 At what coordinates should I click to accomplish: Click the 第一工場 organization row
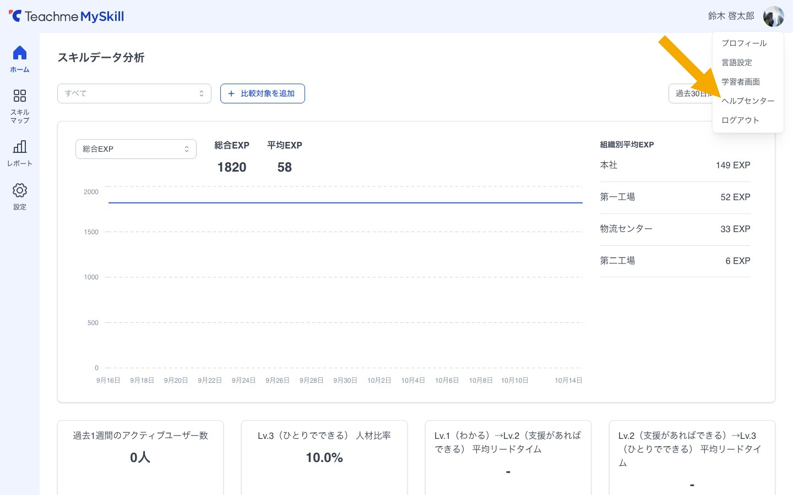click(x=675, y=197)
